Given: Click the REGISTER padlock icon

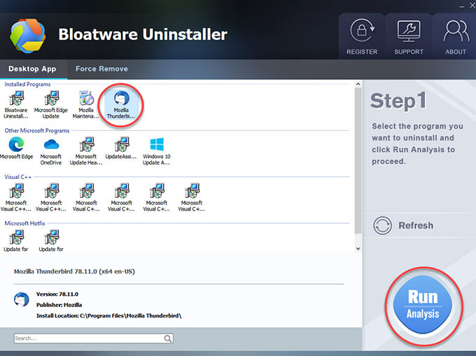Looking at the screenshot, I should 362,30.
